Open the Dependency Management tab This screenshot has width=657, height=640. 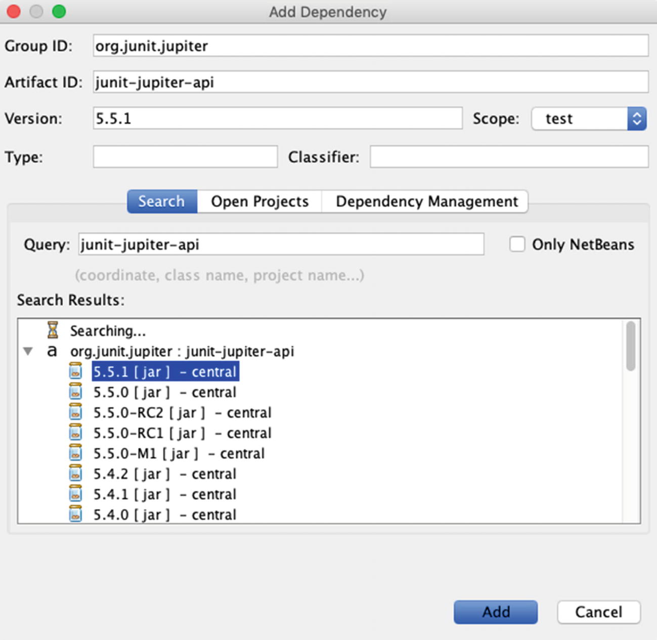coord(426,201)
